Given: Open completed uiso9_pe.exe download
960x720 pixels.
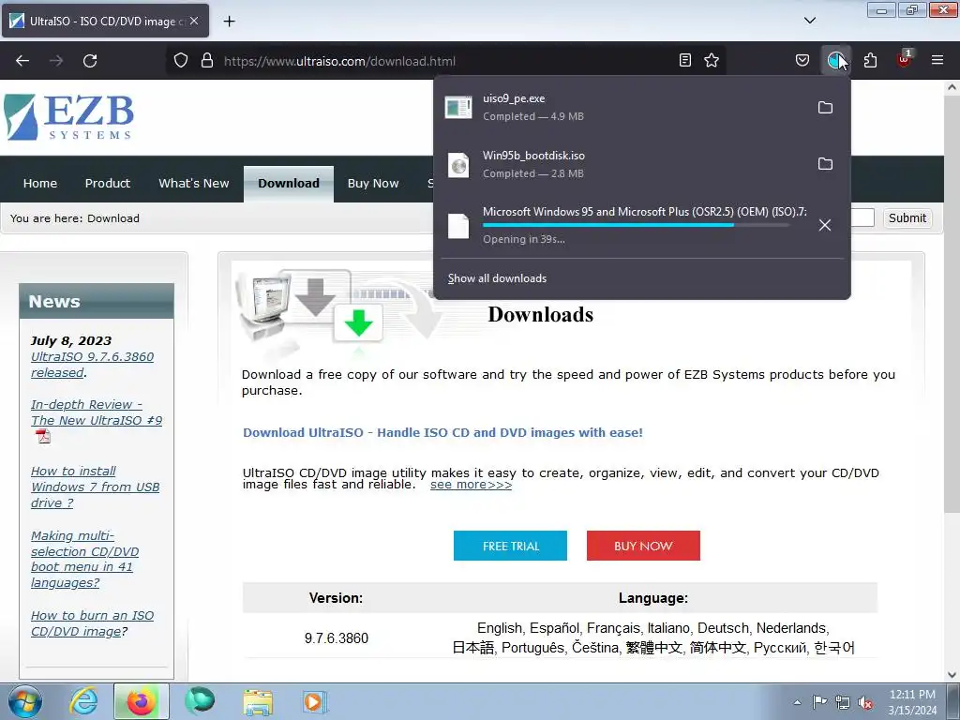Looking at the screenshot, I should tap(622, 107).
